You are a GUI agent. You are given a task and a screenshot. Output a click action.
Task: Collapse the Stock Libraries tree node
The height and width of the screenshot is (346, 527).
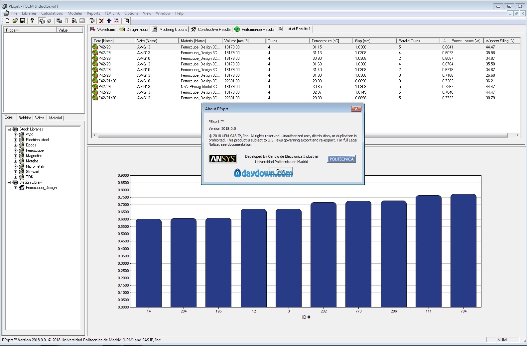[9, 129]
